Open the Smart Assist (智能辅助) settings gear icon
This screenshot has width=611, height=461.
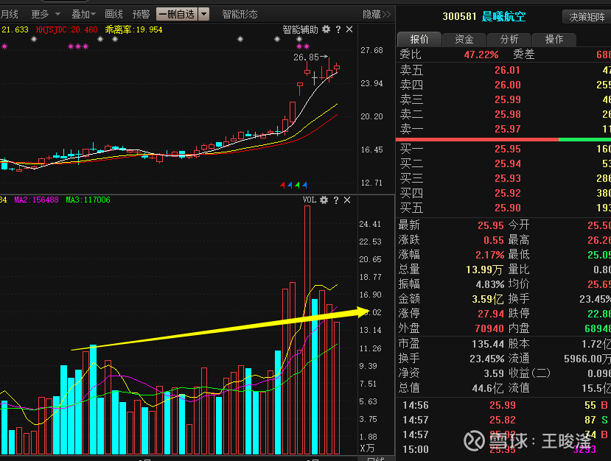coord(325,29)
